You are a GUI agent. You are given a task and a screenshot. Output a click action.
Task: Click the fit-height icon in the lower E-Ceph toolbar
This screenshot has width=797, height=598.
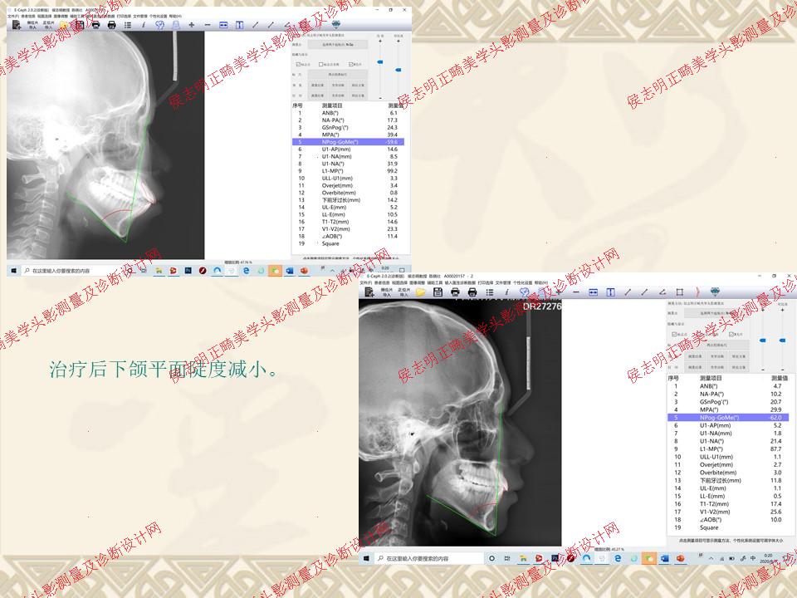(x=610, y=292)
